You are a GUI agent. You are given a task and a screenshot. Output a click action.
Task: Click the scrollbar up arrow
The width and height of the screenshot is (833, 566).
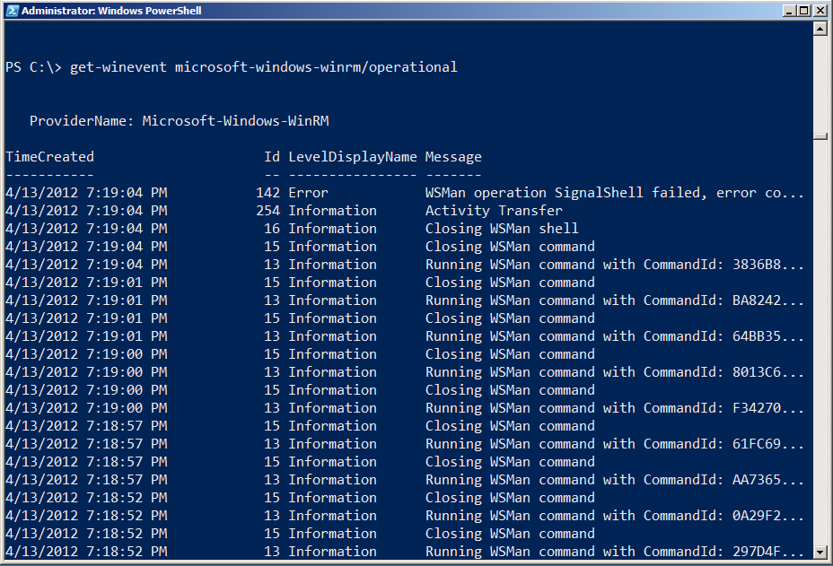(x=820, y=29)
